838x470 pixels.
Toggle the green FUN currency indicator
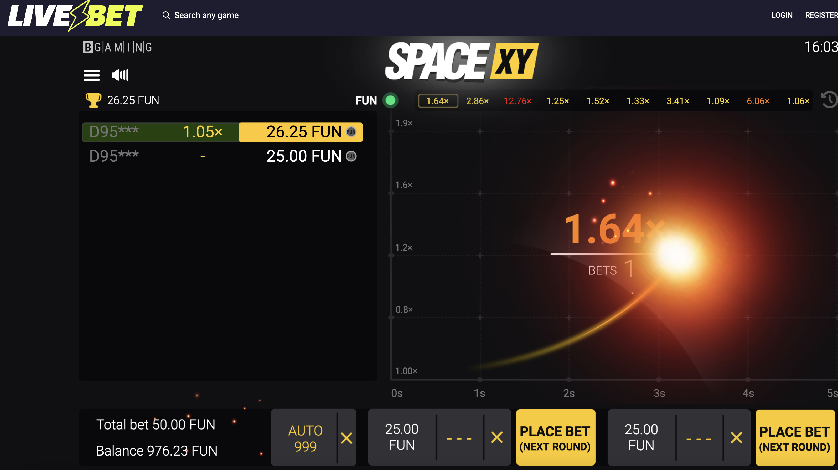point(390,100)
